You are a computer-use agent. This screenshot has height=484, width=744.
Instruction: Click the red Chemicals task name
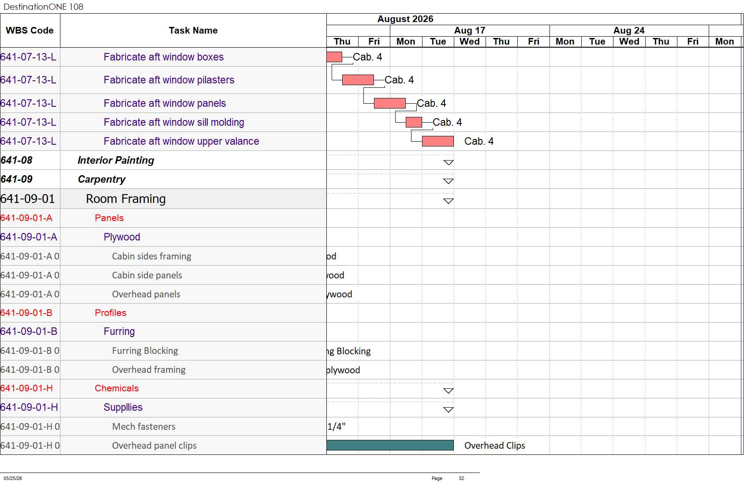[x=116, y=388]
